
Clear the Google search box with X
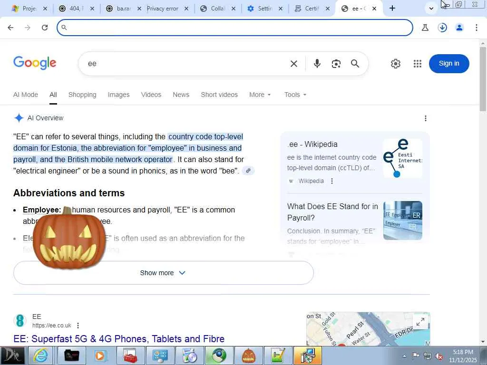coord(294,64)
